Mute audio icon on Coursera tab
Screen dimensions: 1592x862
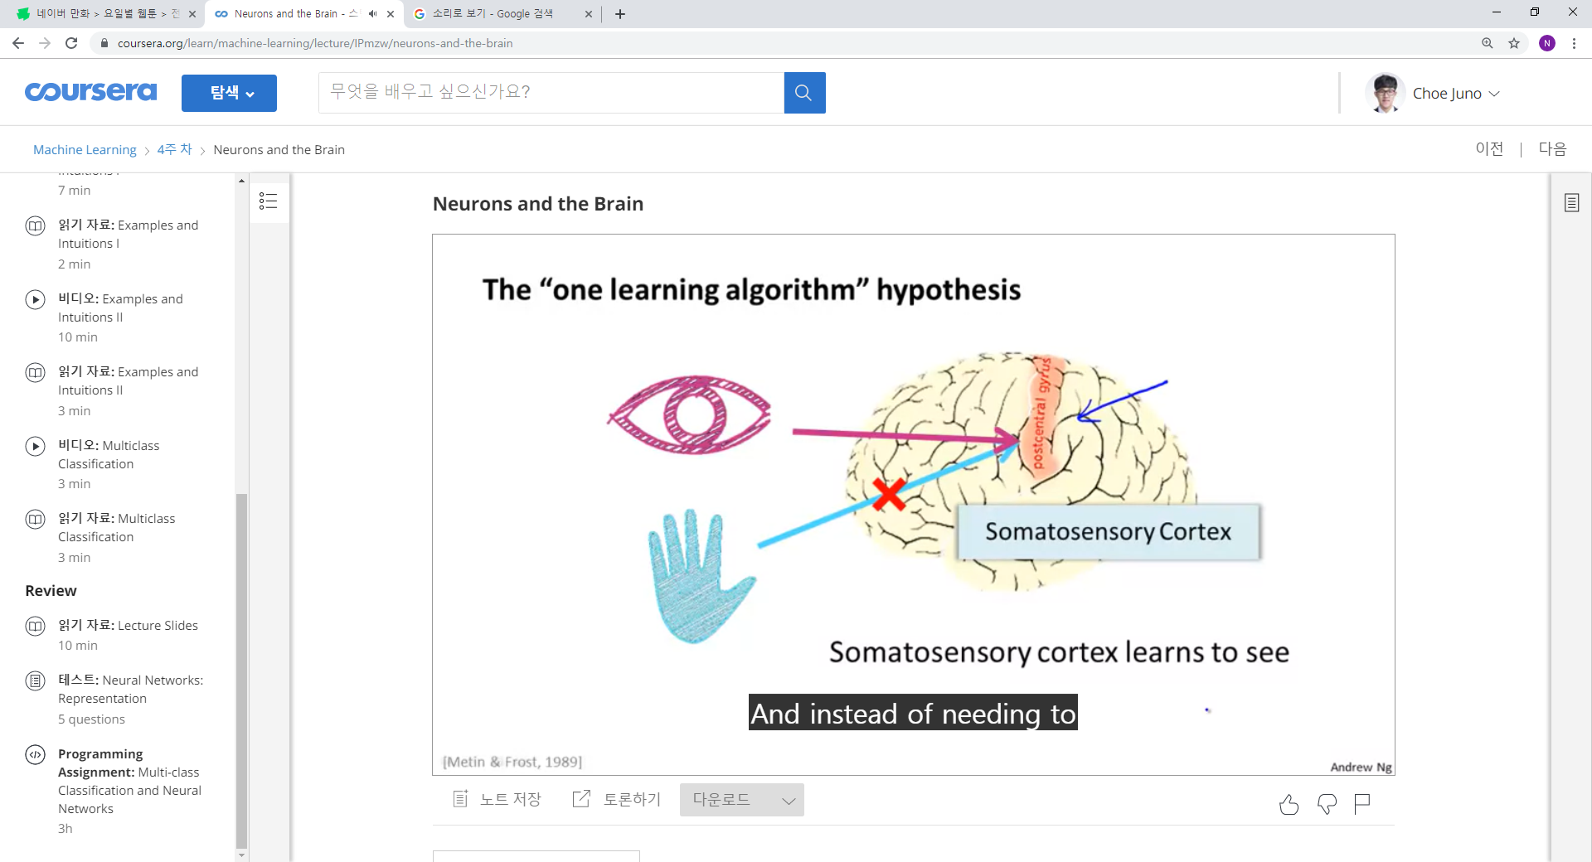(x=372, y=14)
